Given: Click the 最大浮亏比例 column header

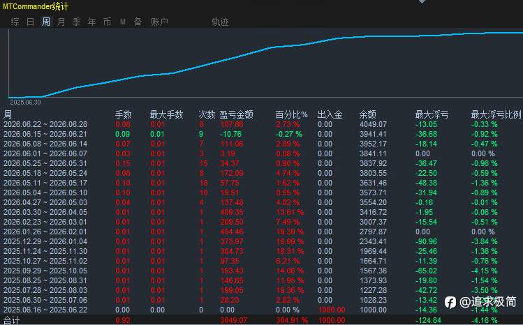Looking at the screenshot, I should pyautogui.click(x=496, y=114).
